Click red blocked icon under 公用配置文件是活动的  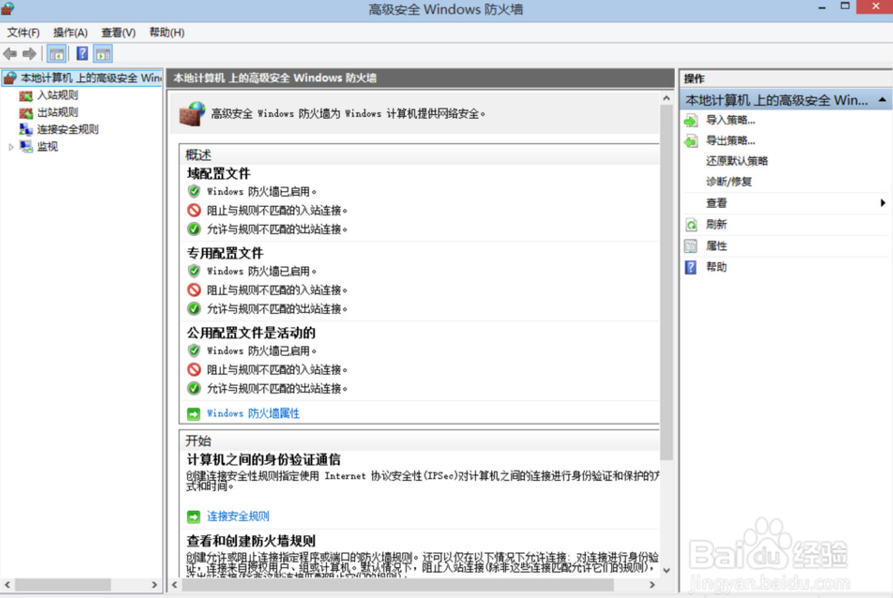pos(194,369)
